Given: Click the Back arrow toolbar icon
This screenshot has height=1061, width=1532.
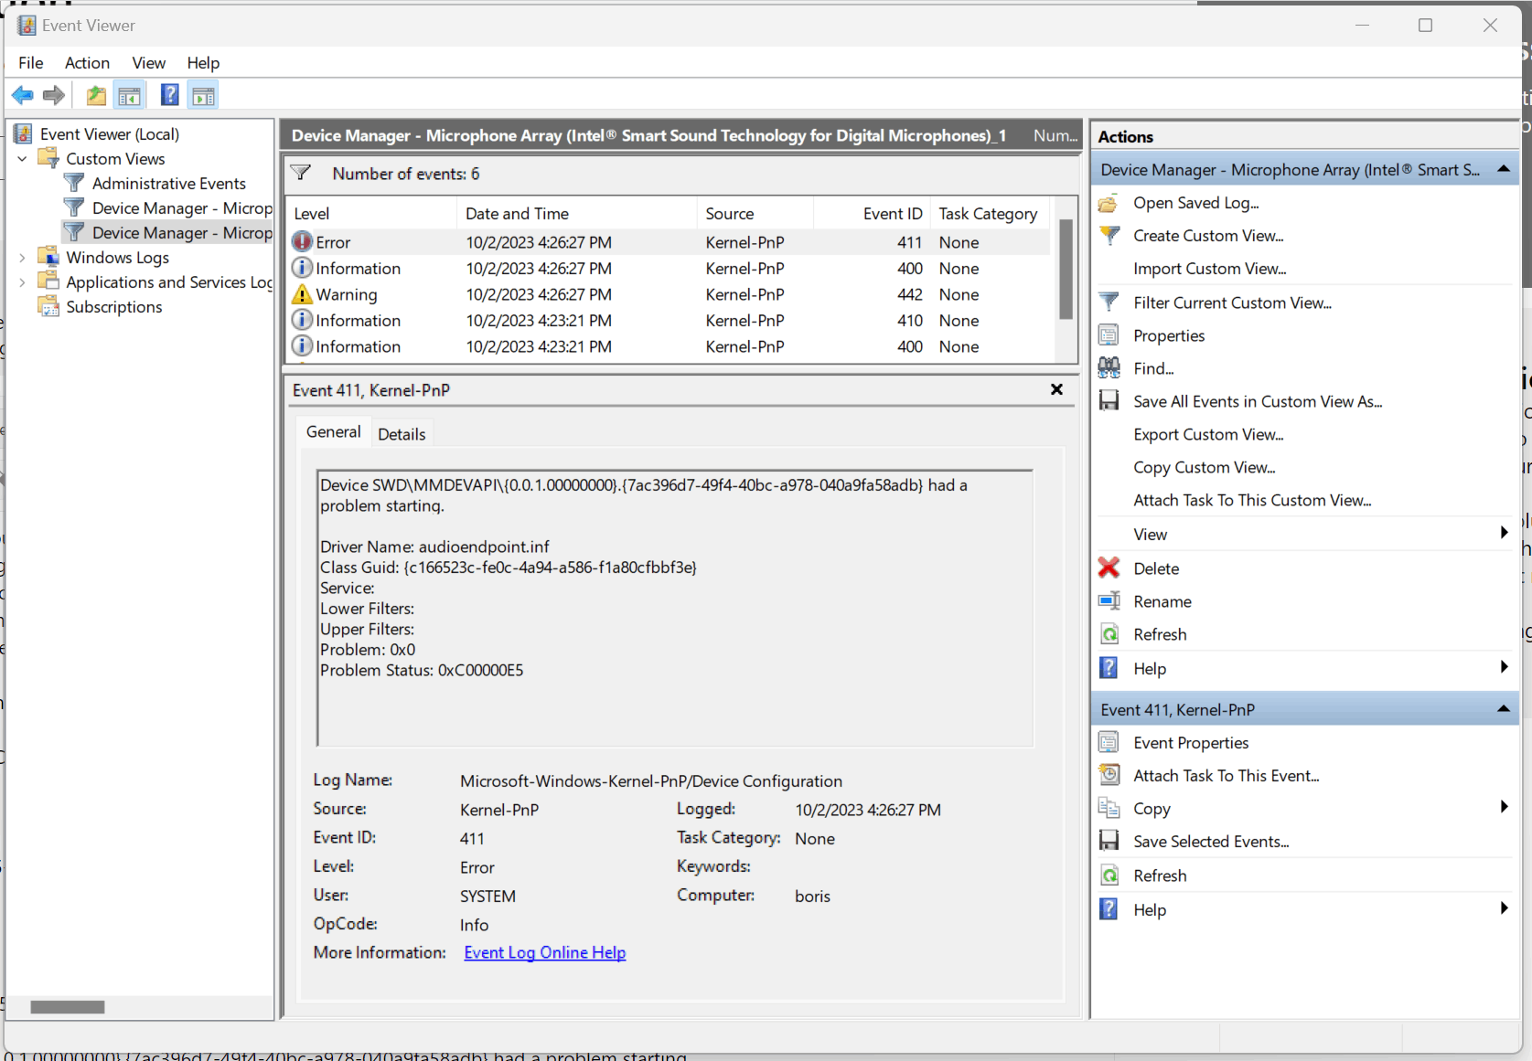Looking at the screenshot, I should click(23, 95).
